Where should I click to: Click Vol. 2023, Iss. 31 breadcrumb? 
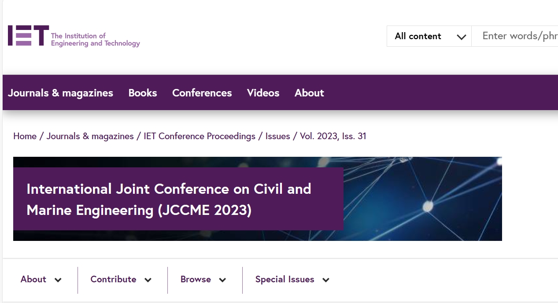pos(333,136)
